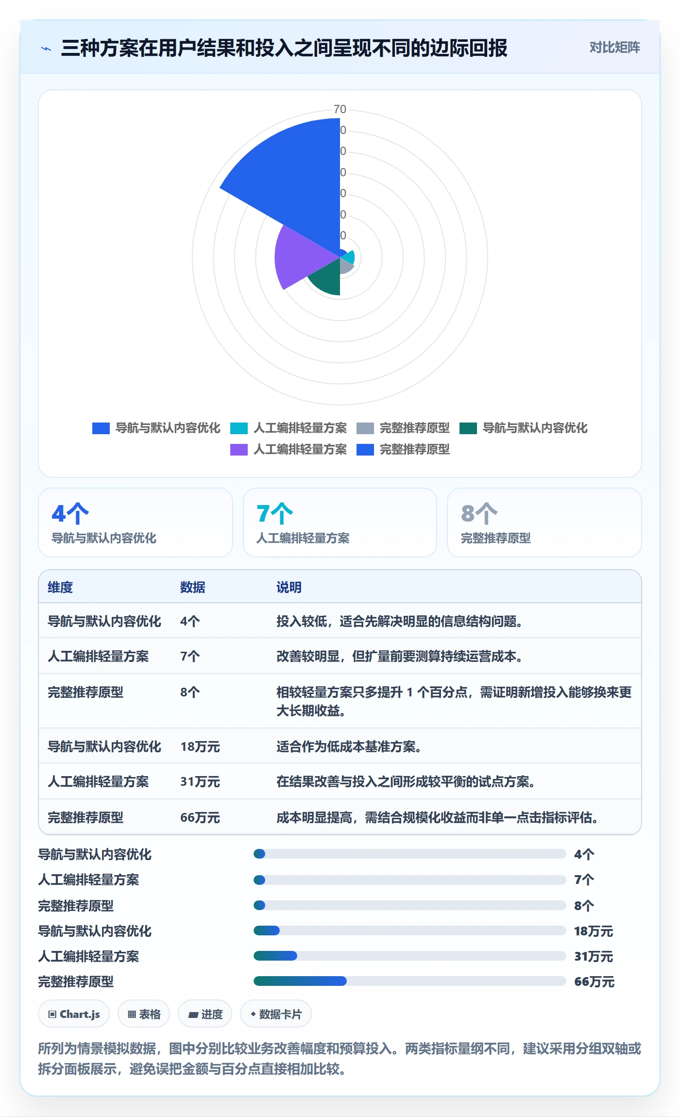Click the 数据 column header

pyautogui.click(x=193, y=587)
